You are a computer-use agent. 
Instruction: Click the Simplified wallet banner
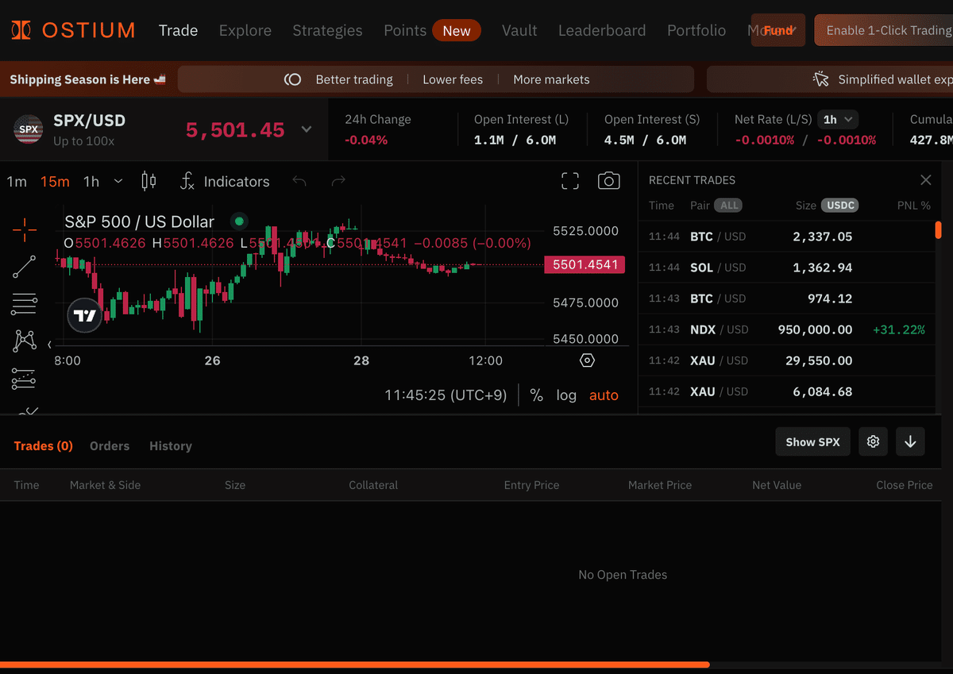pos(830,79)
